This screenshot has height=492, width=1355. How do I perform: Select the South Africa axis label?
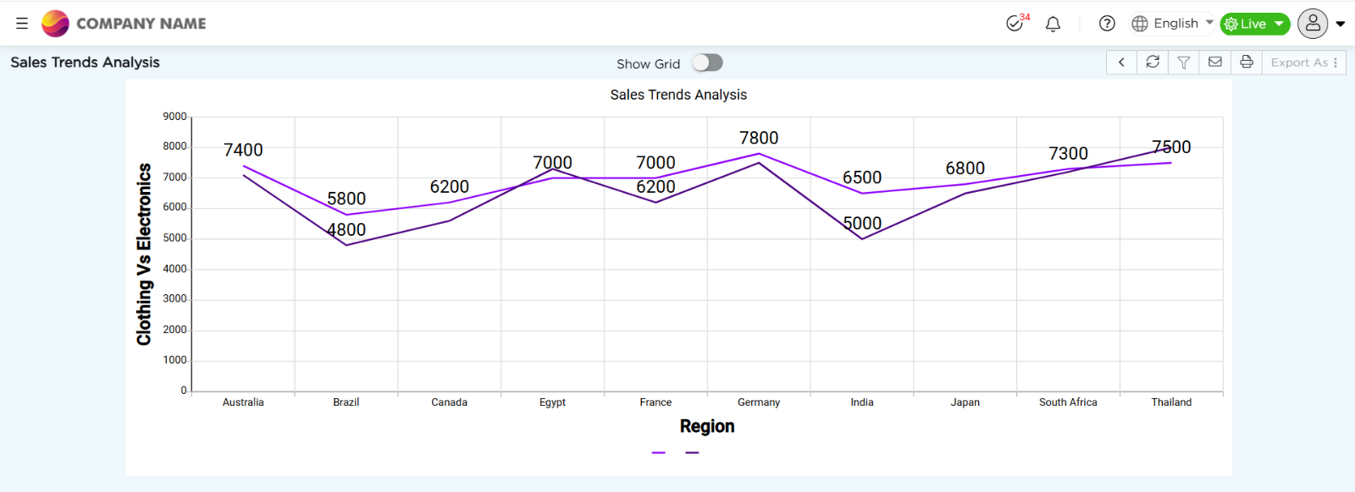click(x=1068, y=402)
